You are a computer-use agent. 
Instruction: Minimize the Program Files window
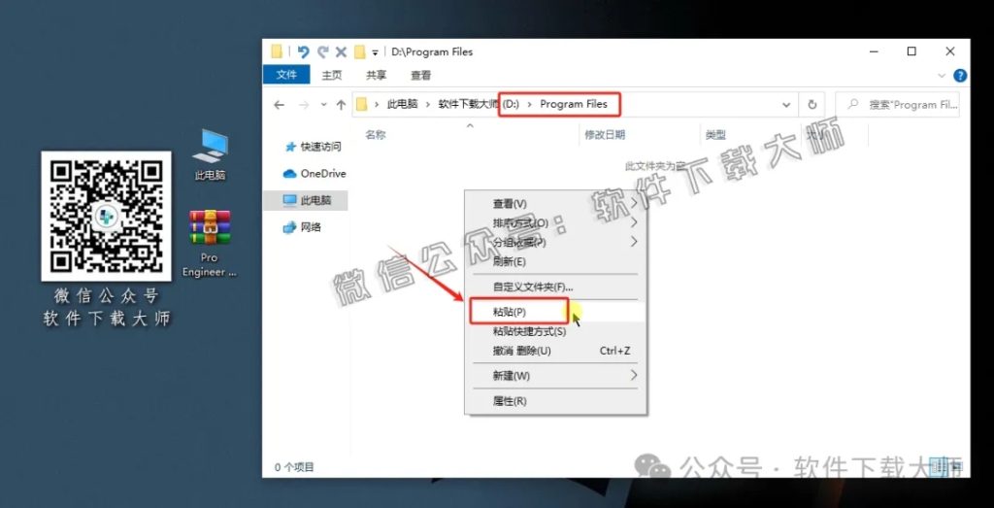[876, 52]
